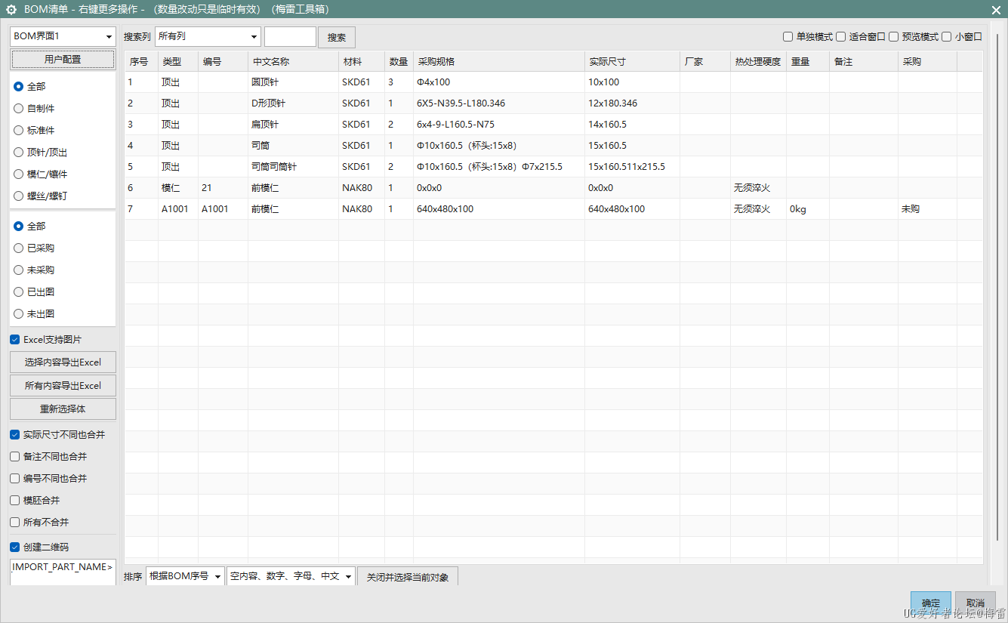The width and height of the screenshot is (1008, 623).
Task: Select the 圆顶针 cell
Action: (x=293, y=82)
